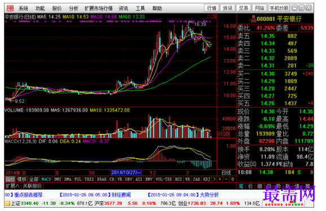Switch to the 笔 tab
Screen dimensions: 326x211
click(241, 186)
